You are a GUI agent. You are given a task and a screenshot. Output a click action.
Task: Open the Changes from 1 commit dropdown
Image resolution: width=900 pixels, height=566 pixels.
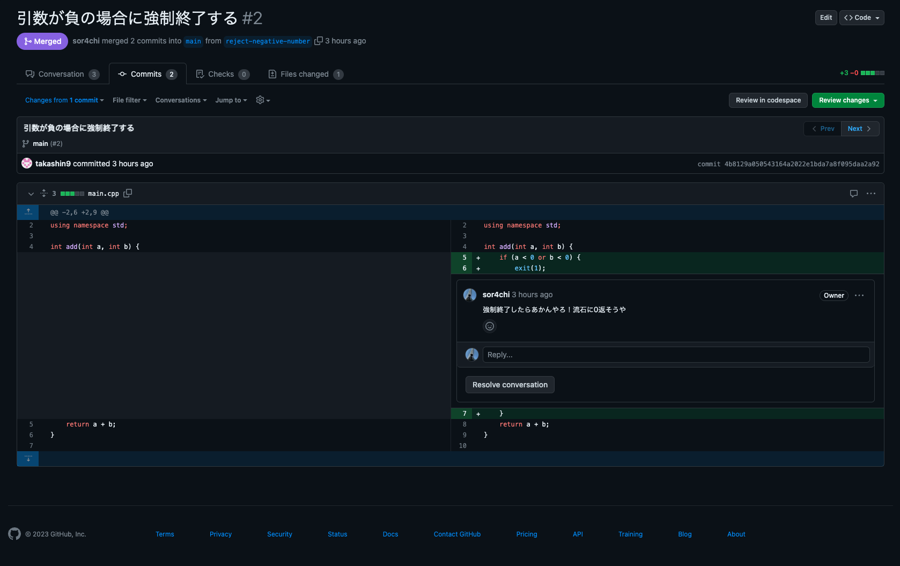tap(64, 100)
